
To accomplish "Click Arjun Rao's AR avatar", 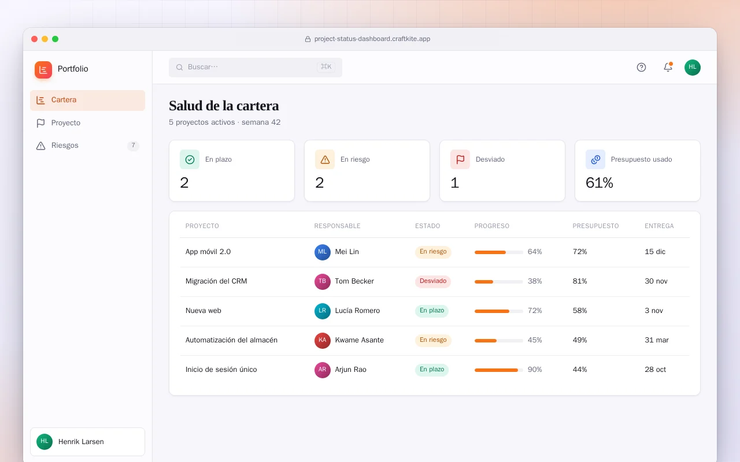I will (x=323, y=370).
